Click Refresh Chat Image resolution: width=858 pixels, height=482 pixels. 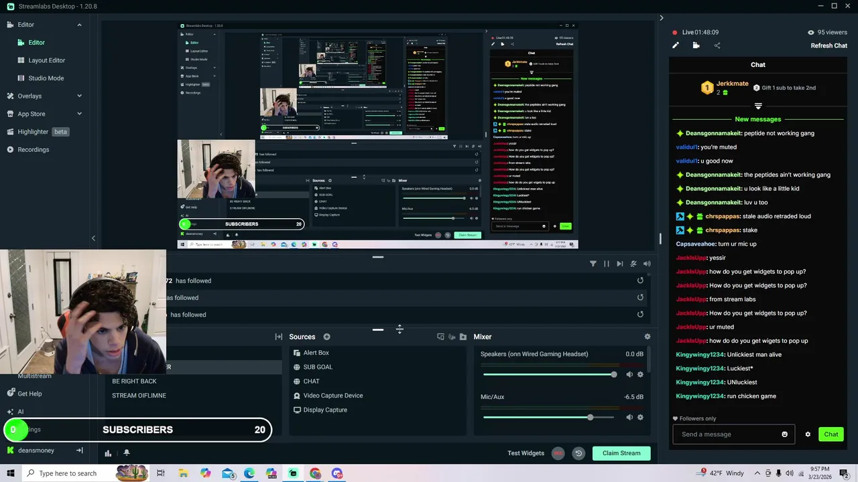click(829, 46)
